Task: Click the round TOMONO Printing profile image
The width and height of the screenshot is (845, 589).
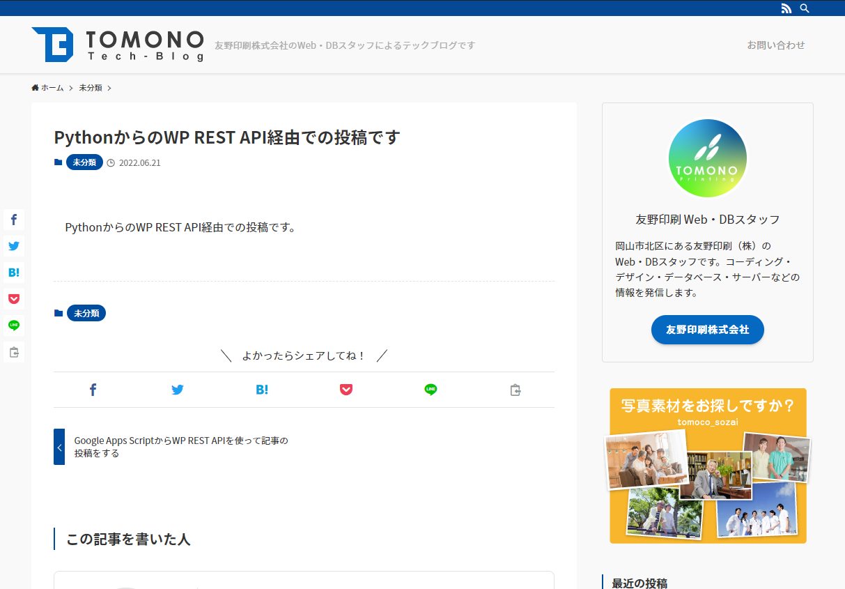Action: pyautogui.click(x=707, y=158)
